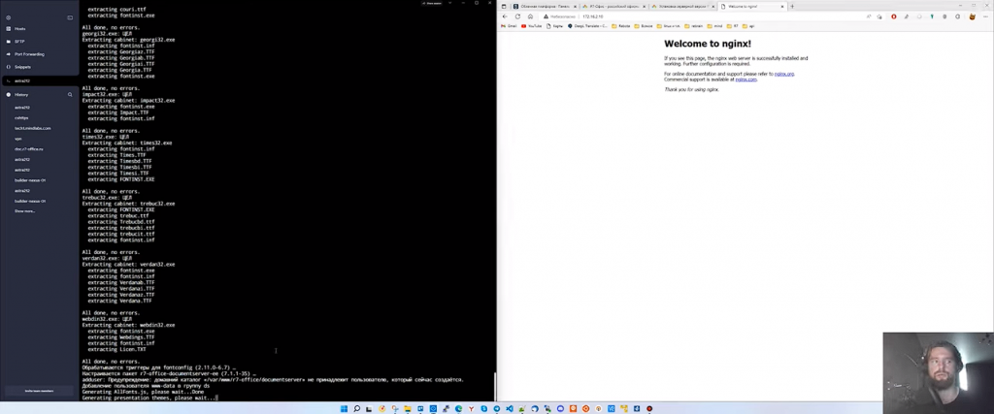Open Visual Studio Code from the taskbar
Image resolution: width=994 pixels, height=414 pixels.
pyautogui.click(x=510, y=409)
